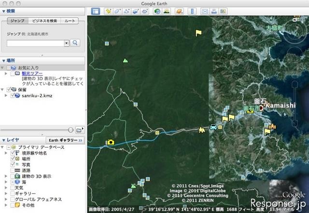
Task: Toggle the 天気 weather layer checkbox
Action: [13, 187]
